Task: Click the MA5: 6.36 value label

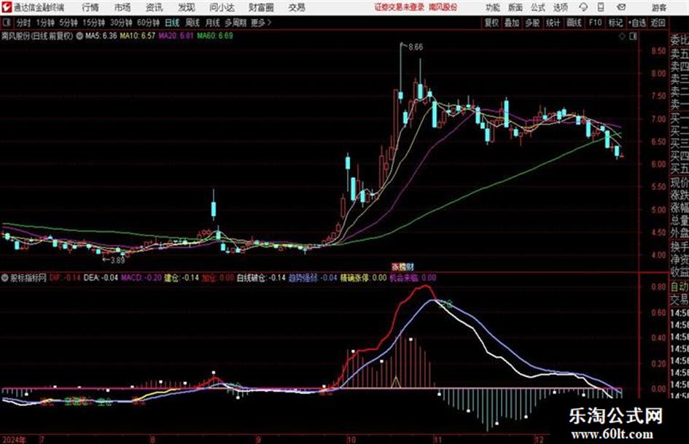Action: (x=101, y=36)
